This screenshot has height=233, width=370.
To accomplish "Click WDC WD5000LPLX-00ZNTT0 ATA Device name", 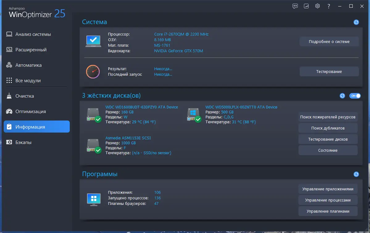I will [x=241, y=107].
